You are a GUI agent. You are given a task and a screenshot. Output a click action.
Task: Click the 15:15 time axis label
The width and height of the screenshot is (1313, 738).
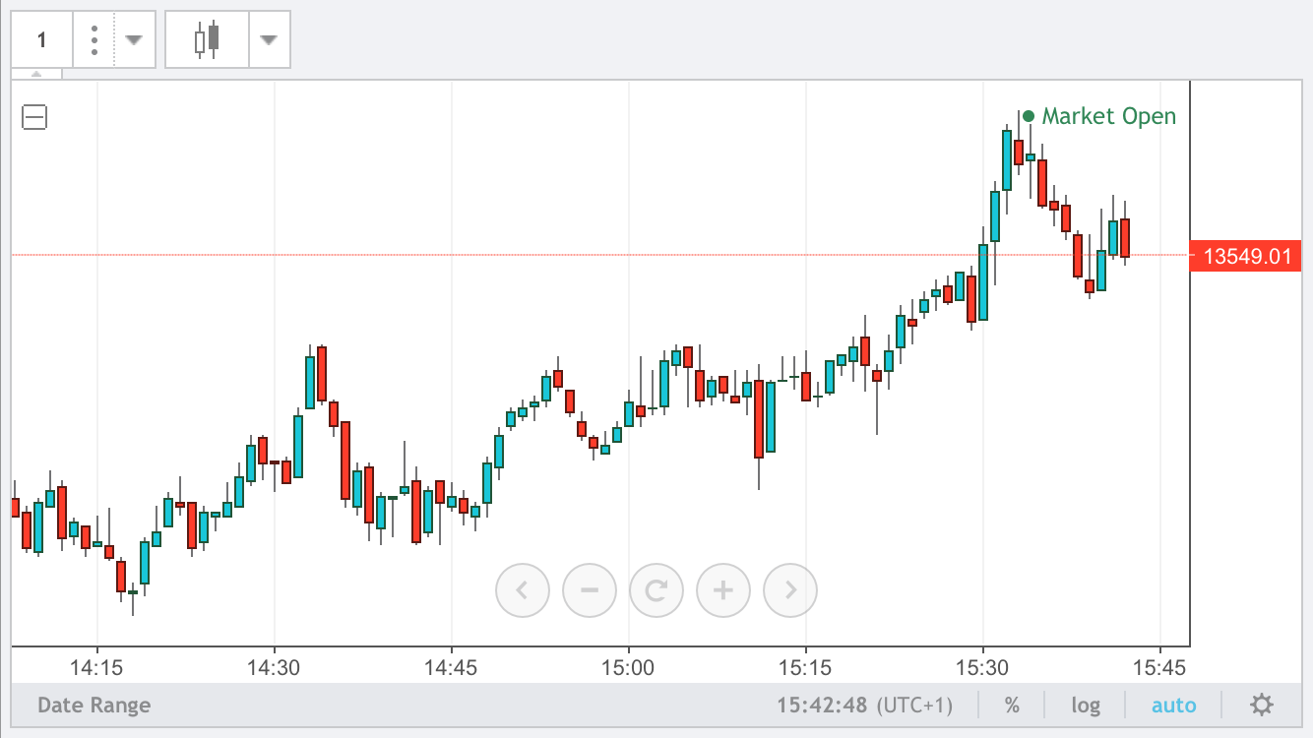click(805, 667)
